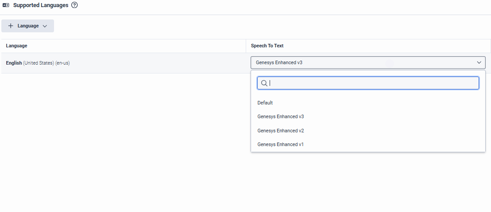Click the Supported Languages header icon

6,5
